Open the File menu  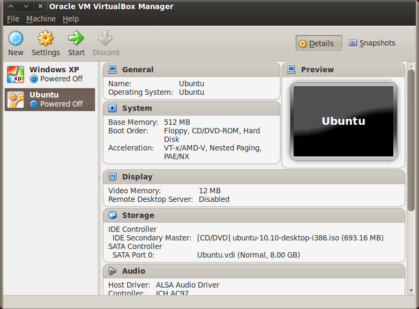pyautogui.click(x=13, y=19)
